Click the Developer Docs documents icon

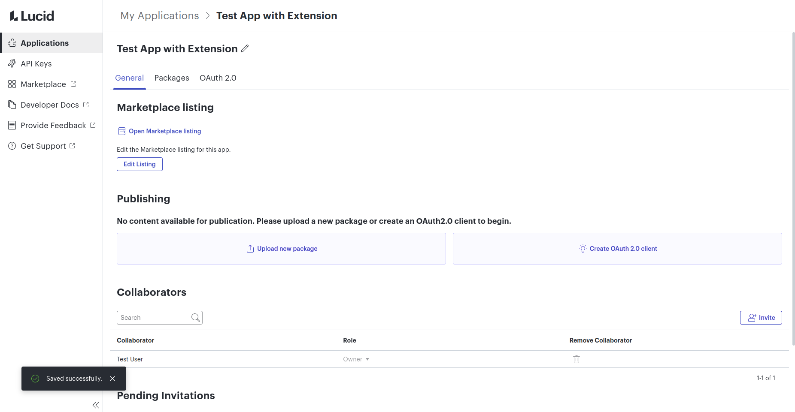(12, 105)
